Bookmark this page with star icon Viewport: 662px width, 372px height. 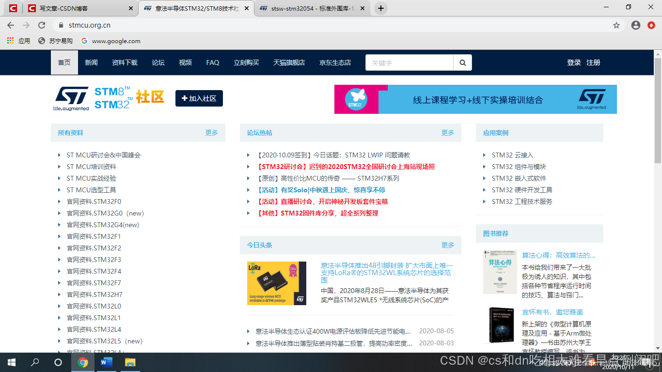[616, 25]
